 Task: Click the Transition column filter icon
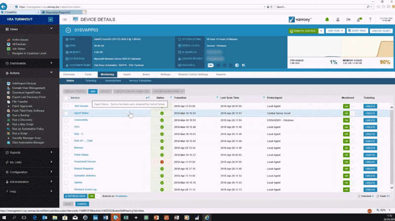pyautogui.click(x=217, y=97)
